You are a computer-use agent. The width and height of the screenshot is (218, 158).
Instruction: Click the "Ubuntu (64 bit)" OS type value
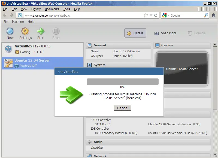click(122, 56)
